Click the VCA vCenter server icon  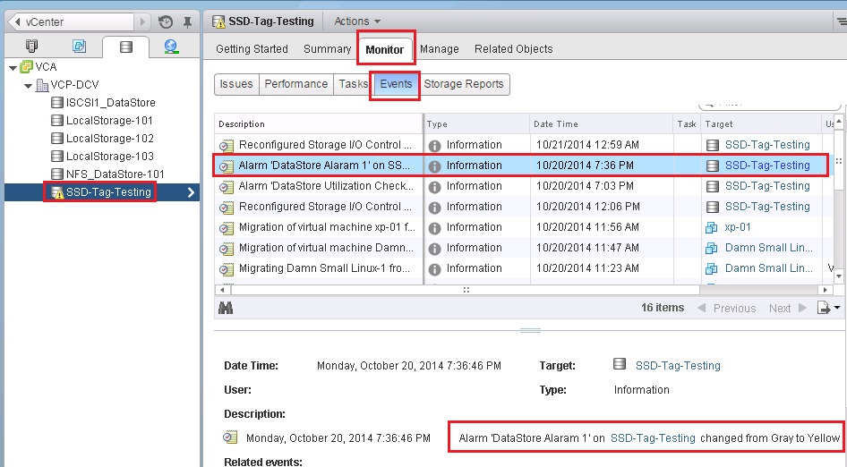(x=27, y=67)
